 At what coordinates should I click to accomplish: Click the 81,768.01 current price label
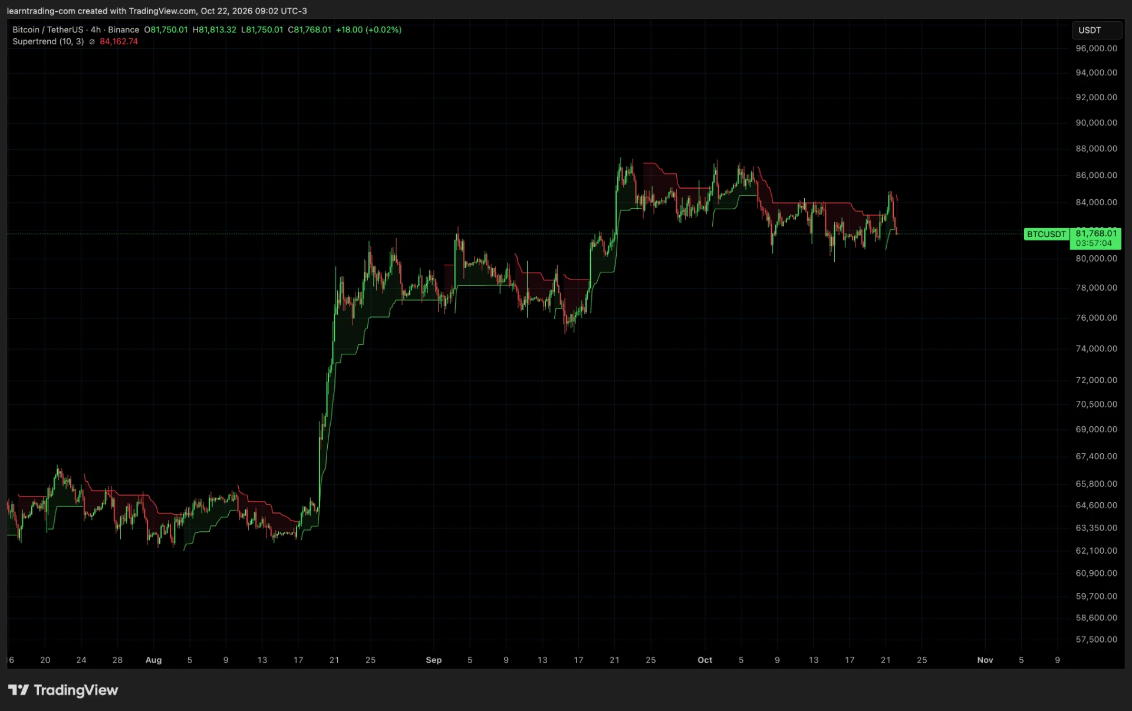(x=1095, y=233)
